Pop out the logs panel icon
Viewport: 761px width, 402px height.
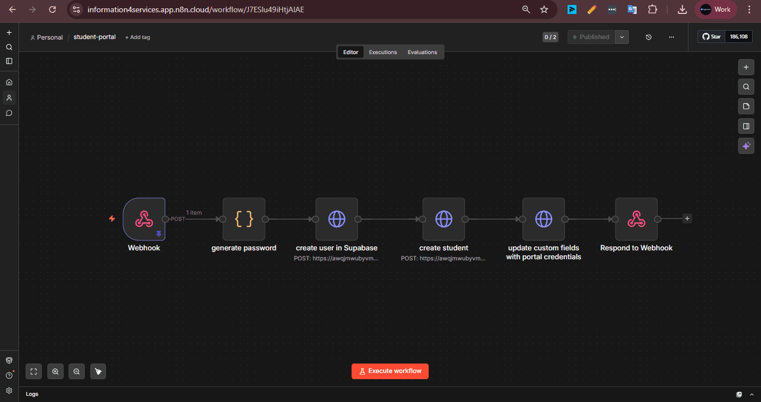point(739,394)
